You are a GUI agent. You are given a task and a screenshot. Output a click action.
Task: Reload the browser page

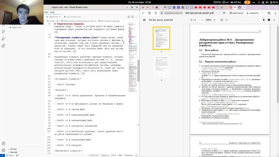coord(156,13)
